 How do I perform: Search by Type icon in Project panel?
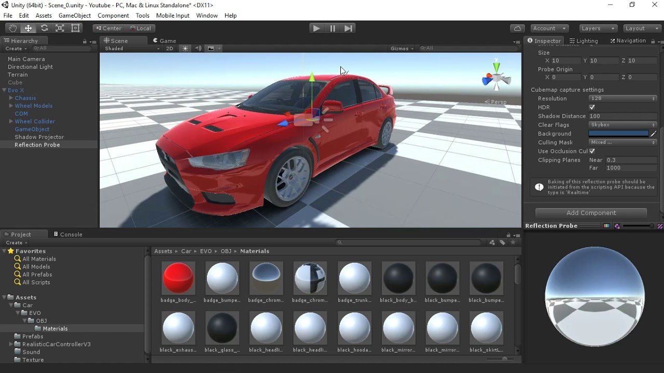[492, 242]
